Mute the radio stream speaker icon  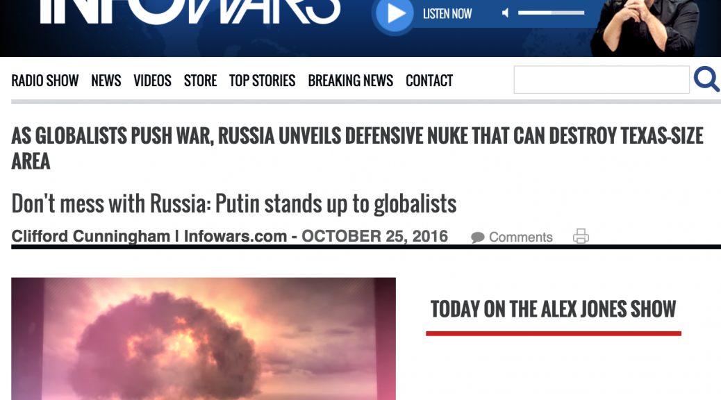(506, 13)
